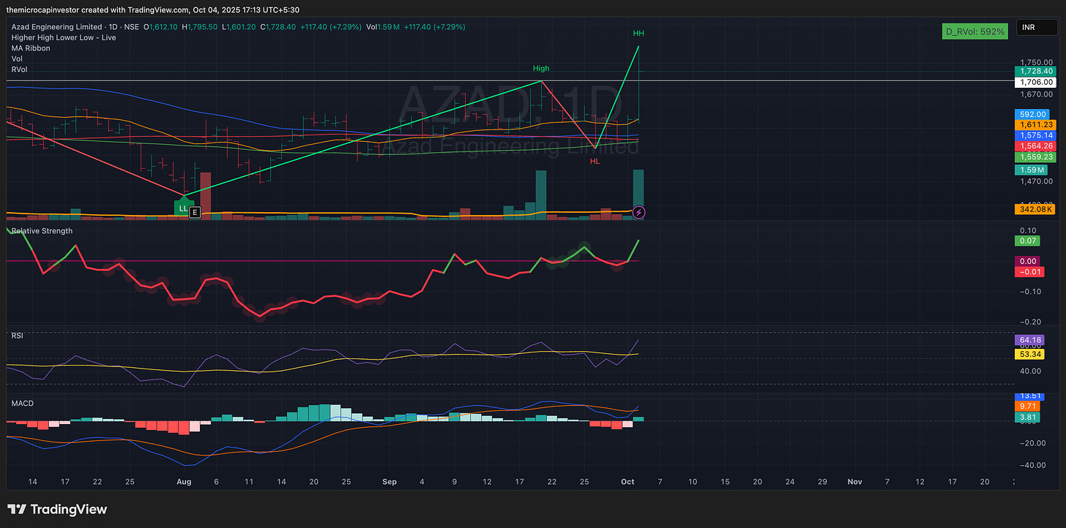Viewport: 1066px width, 528px height.
Task: Click the teal 1.59 M volume axis label
Action: (1031, 170)
